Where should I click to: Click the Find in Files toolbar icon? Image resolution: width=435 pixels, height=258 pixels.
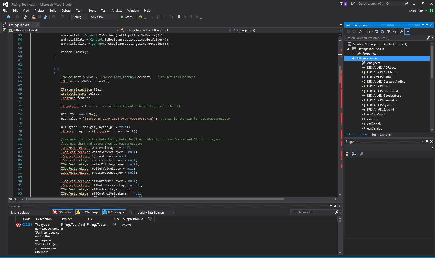140,17
